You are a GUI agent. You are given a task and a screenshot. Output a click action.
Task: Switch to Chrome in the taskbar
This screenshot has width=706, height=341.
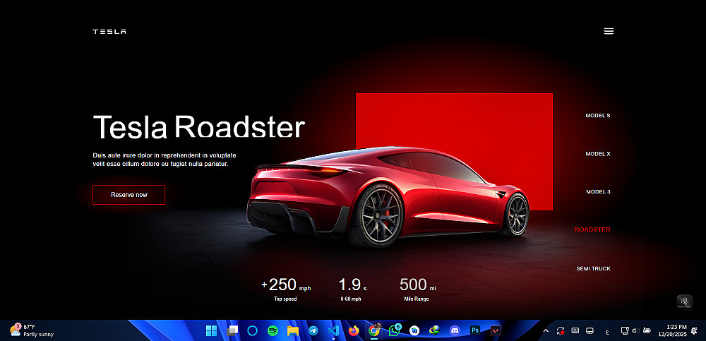tap(374, 330)
